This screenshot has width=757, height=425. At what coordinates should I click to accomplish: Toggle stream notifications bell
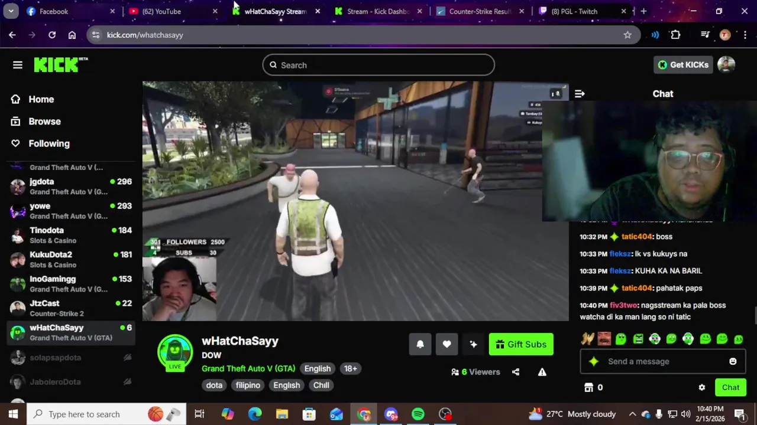pos(420,344)
